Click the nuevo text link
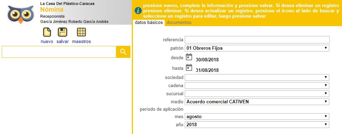 click(47, 42)
